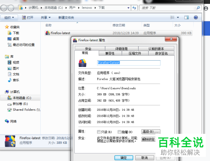210x161 pixels.
Task: Open Explorer help question mark icon
Action: pos(196,18)
